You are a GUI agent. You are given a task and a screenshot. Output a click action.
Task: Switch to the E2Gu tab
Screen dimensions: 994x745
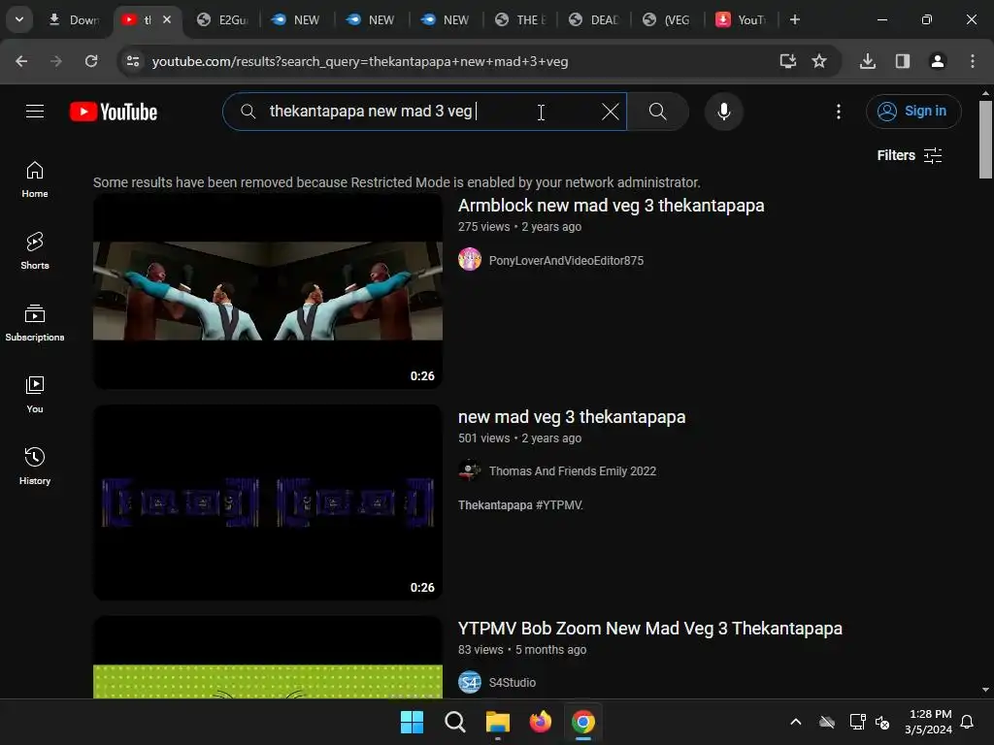pyautogui.click(x=222, y=20)
